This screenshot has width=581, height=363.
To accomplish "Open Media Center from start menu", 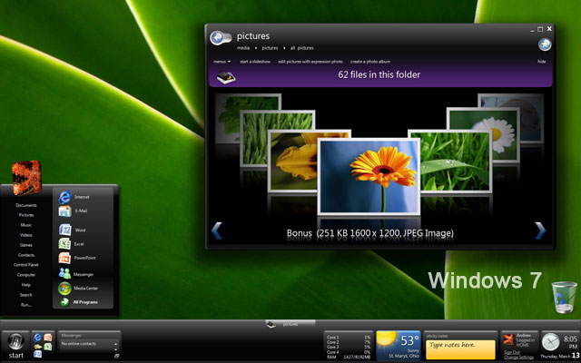I will click(64, 289).
